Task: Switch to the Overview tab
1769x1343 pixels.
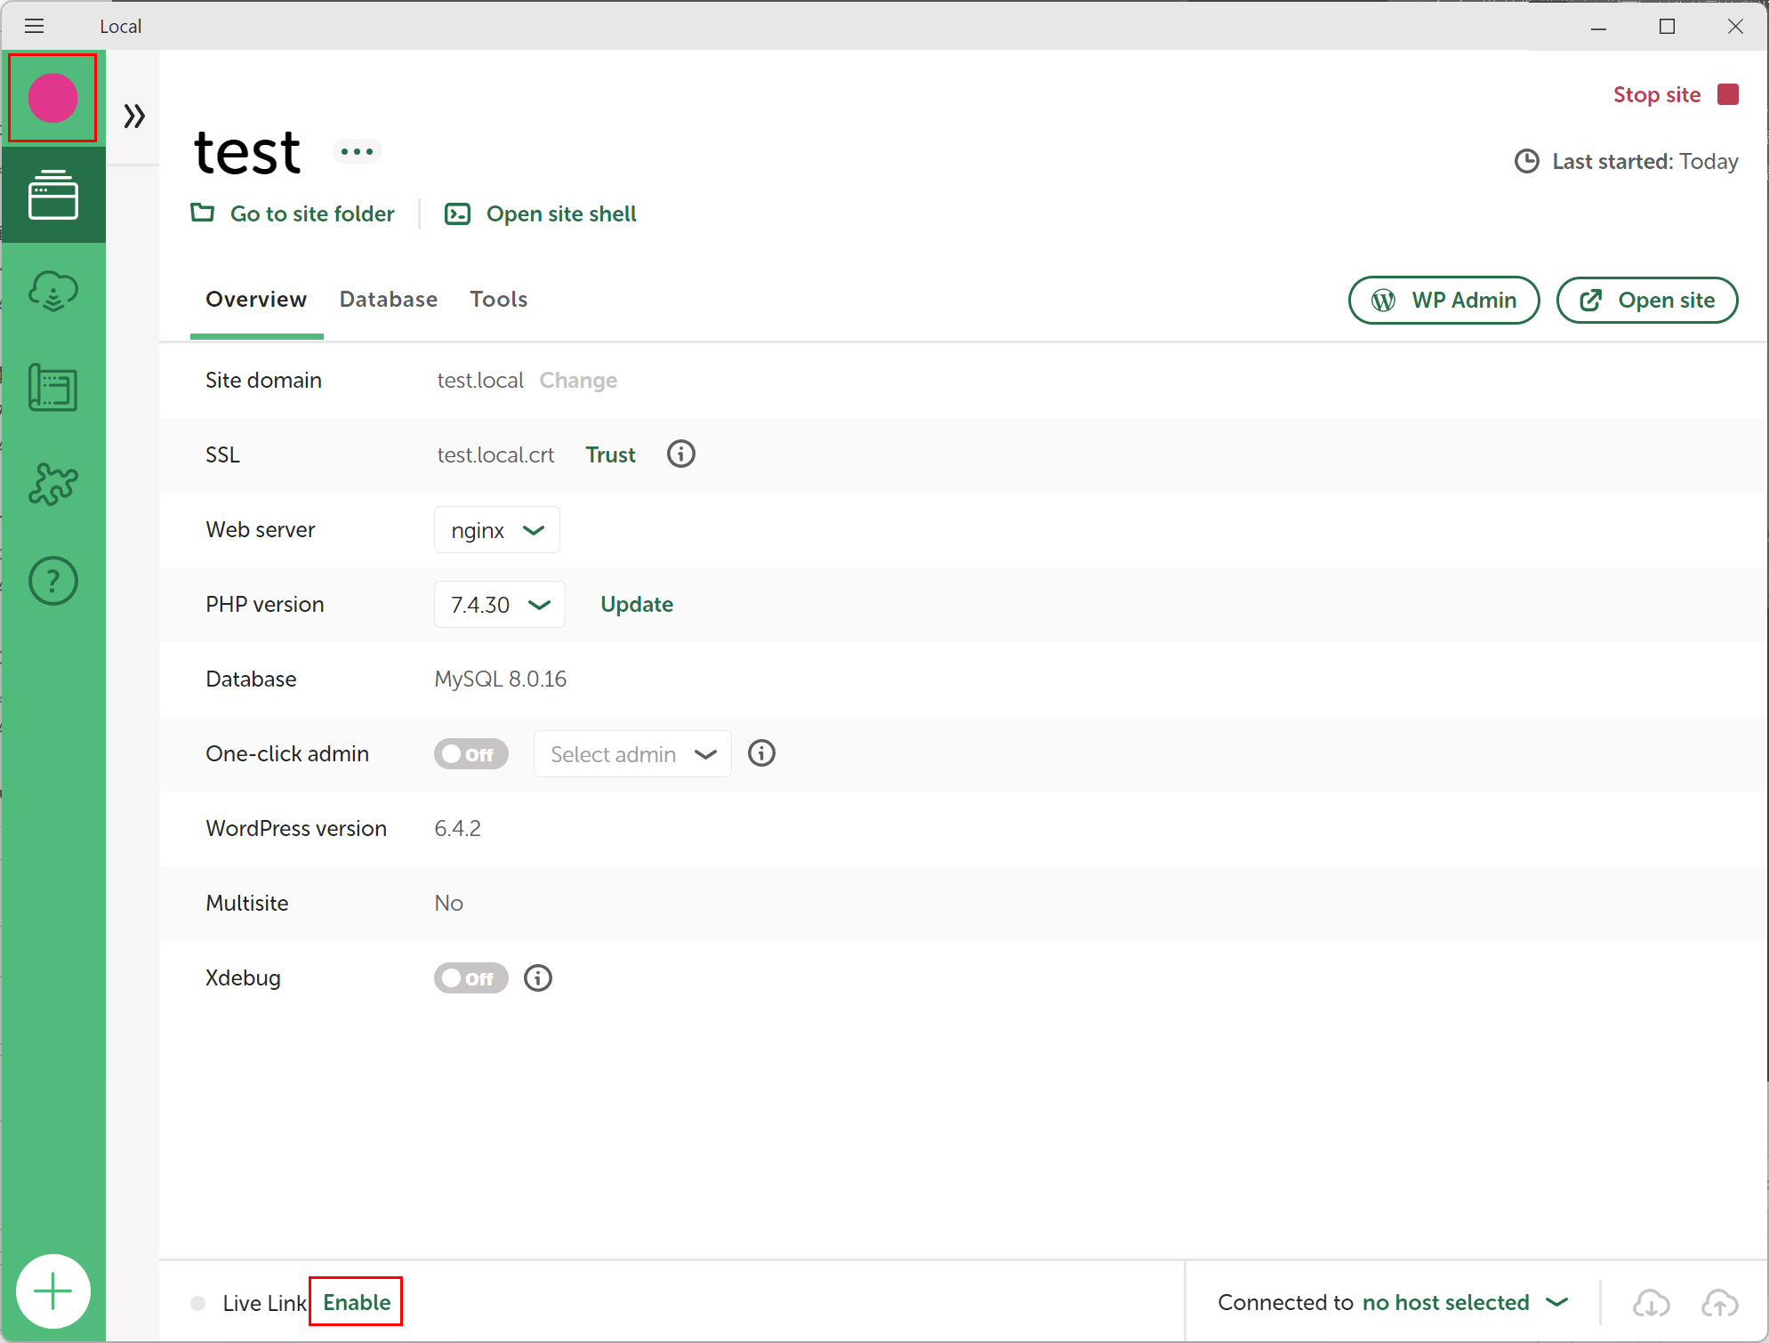Action: 256,299
